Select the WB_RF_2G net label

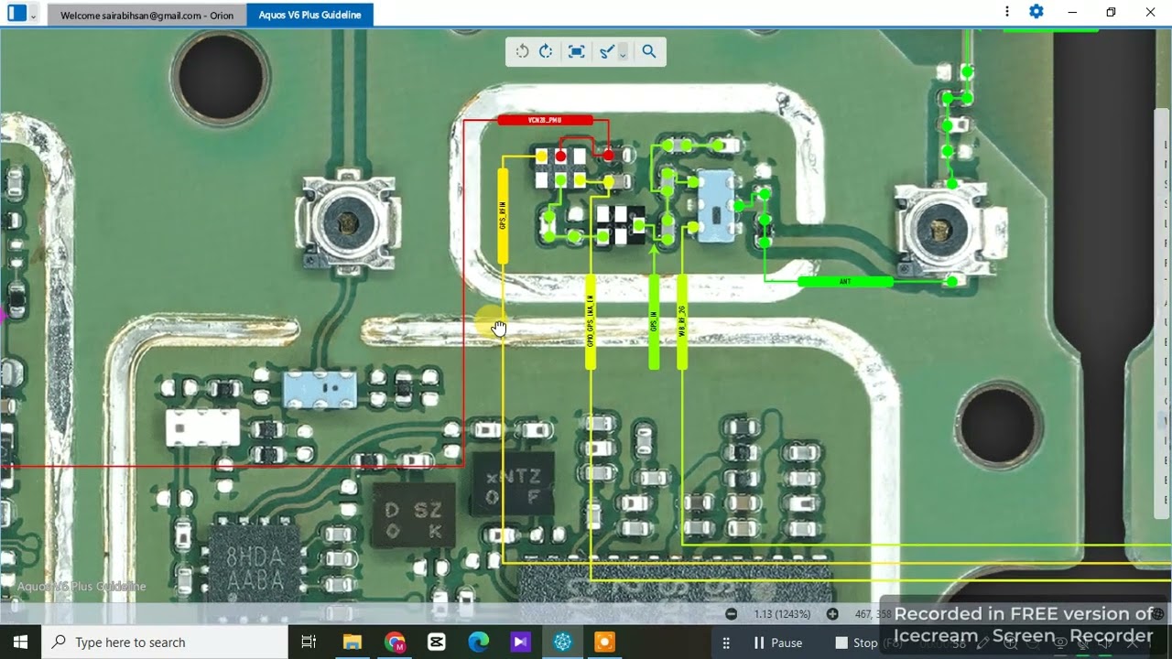pos(681,321)
